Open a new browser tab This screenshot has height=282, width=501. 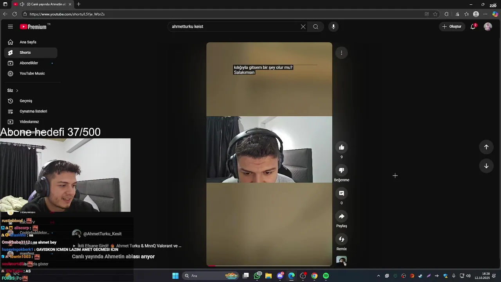pos(79,4)
